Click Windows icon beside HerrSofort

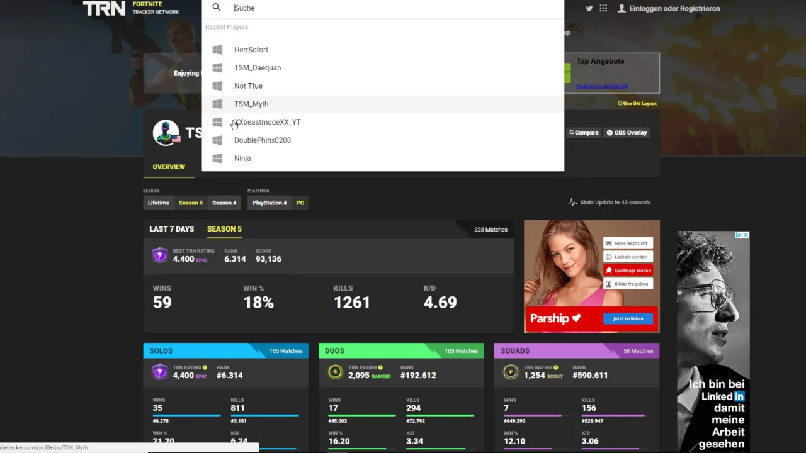[217, 50]
